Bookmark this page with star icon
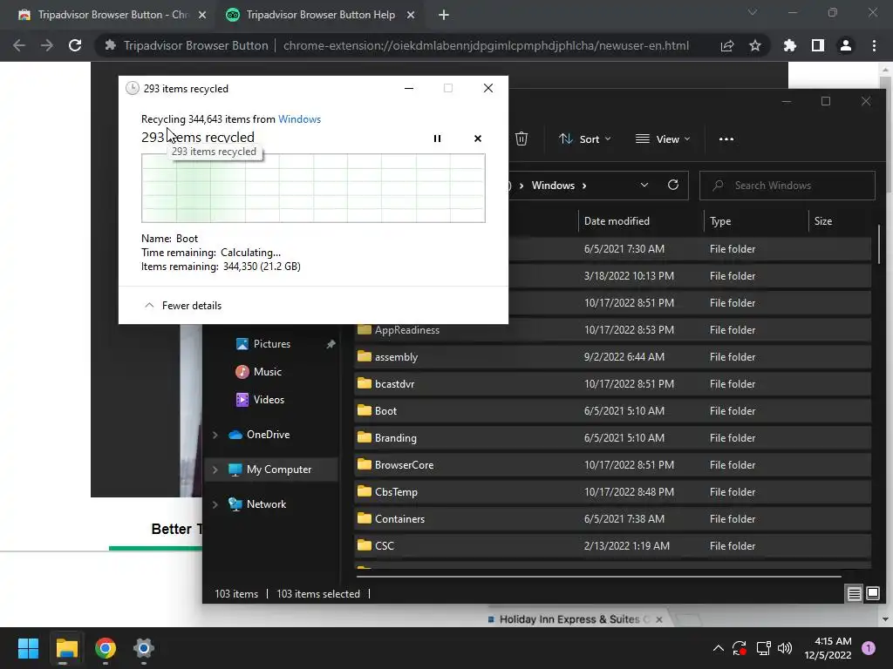893x669 pixels. [x=754, y=45]
